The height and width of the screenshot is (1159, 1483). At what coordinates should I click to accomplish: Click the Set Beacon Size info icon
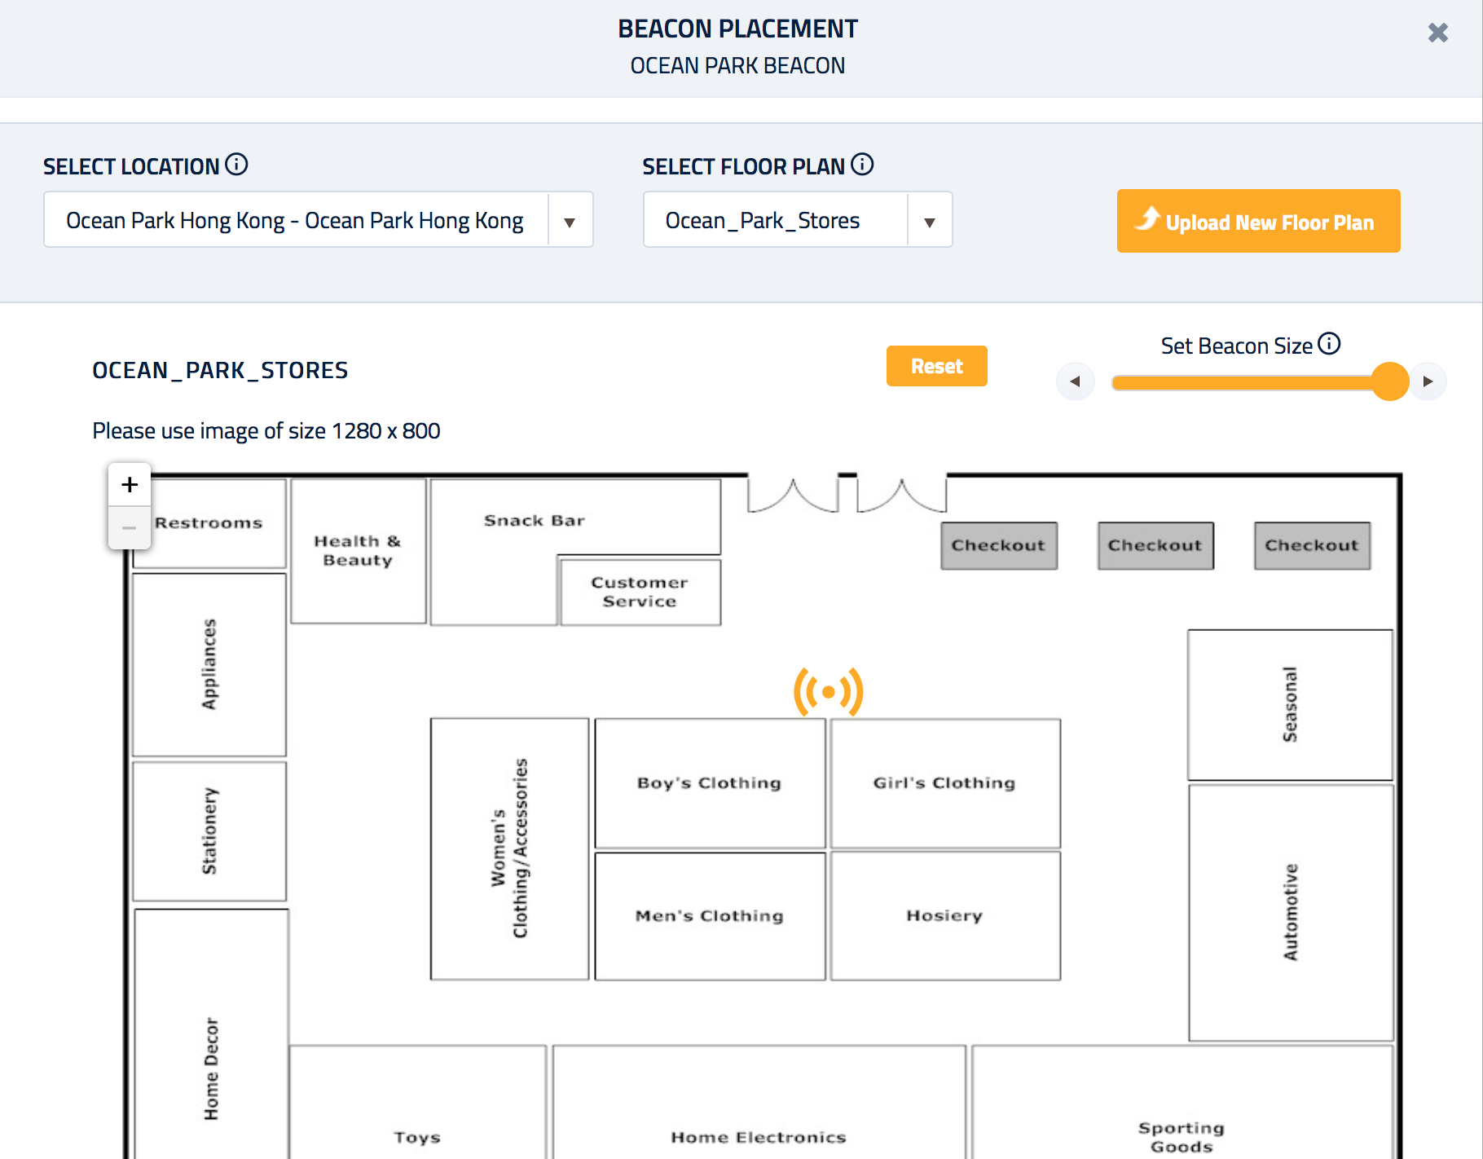pos(1329,344)
